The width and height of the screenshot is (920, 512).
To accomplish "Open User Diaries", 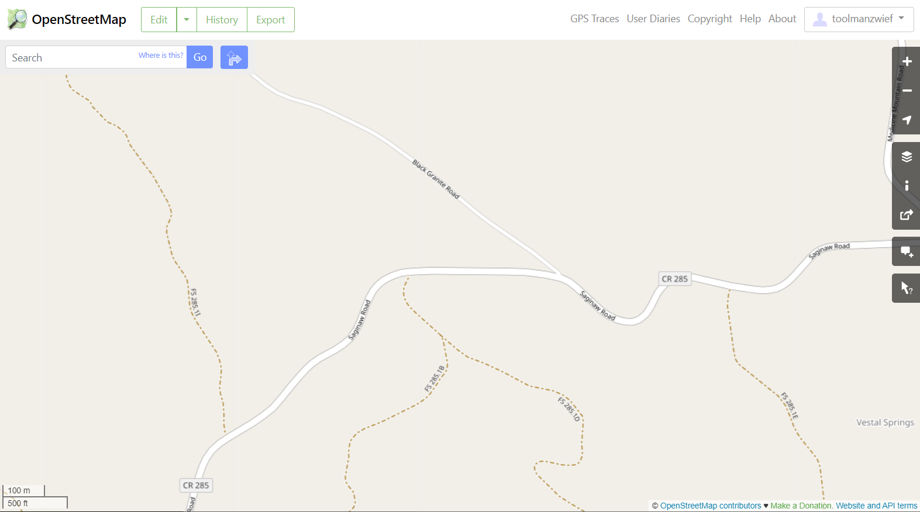I will coord(653,19).
